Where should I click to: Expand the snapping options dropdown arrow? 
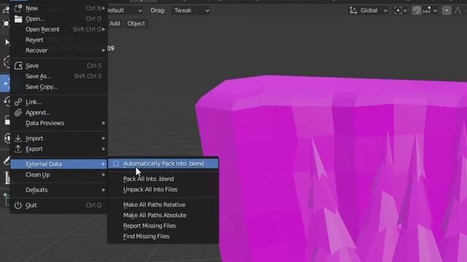coord(435,11)
